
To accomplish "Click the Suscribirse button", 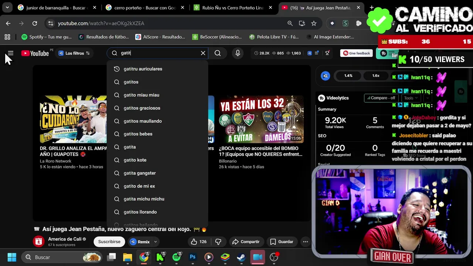I will (109, 242).
